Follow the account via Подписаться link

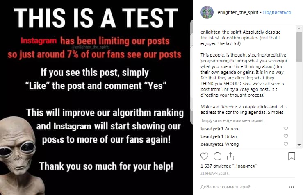pos(277,12)
